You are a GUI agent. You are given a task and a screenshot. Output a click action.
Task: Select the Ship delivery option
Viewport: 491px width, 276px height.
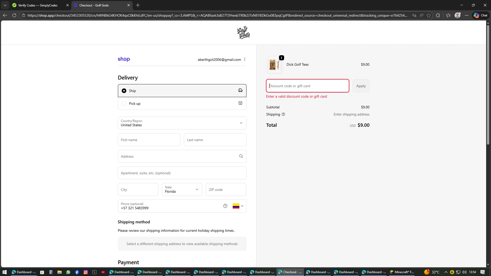182,91
